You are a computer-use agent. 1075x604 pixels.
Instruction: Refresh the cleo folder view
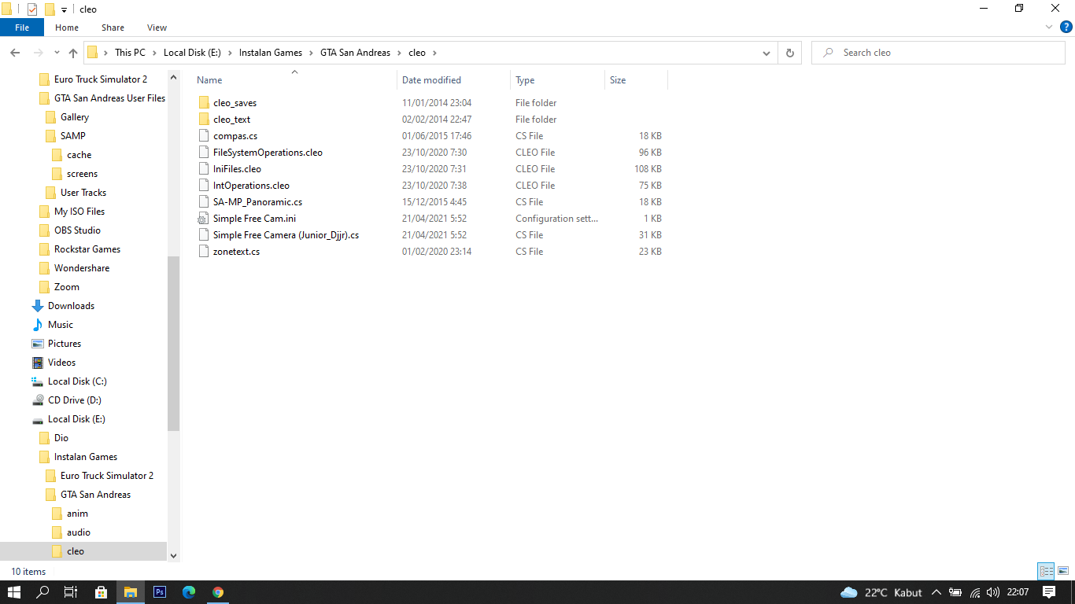coord(790,53)
